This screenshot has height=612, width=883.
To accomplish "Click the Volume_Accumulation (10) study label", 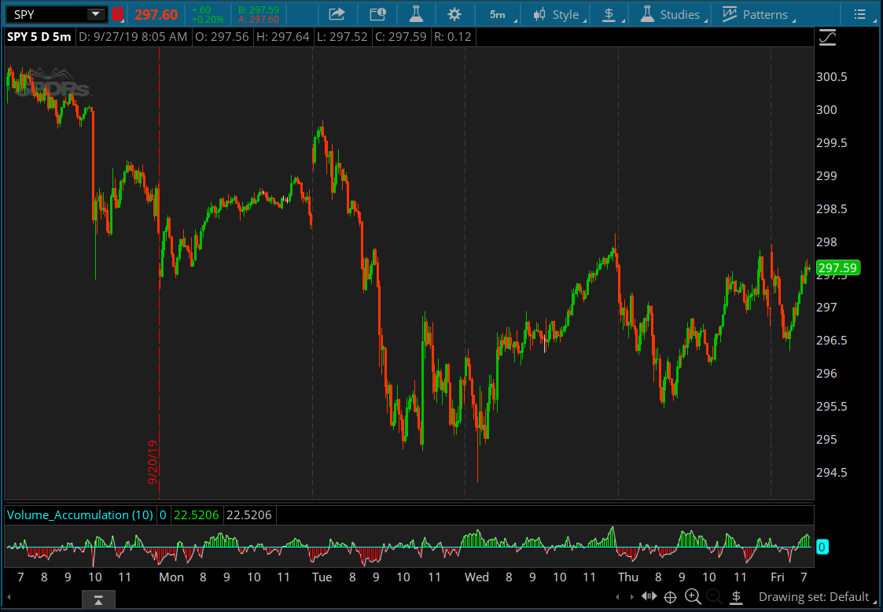I will [79, 515].
